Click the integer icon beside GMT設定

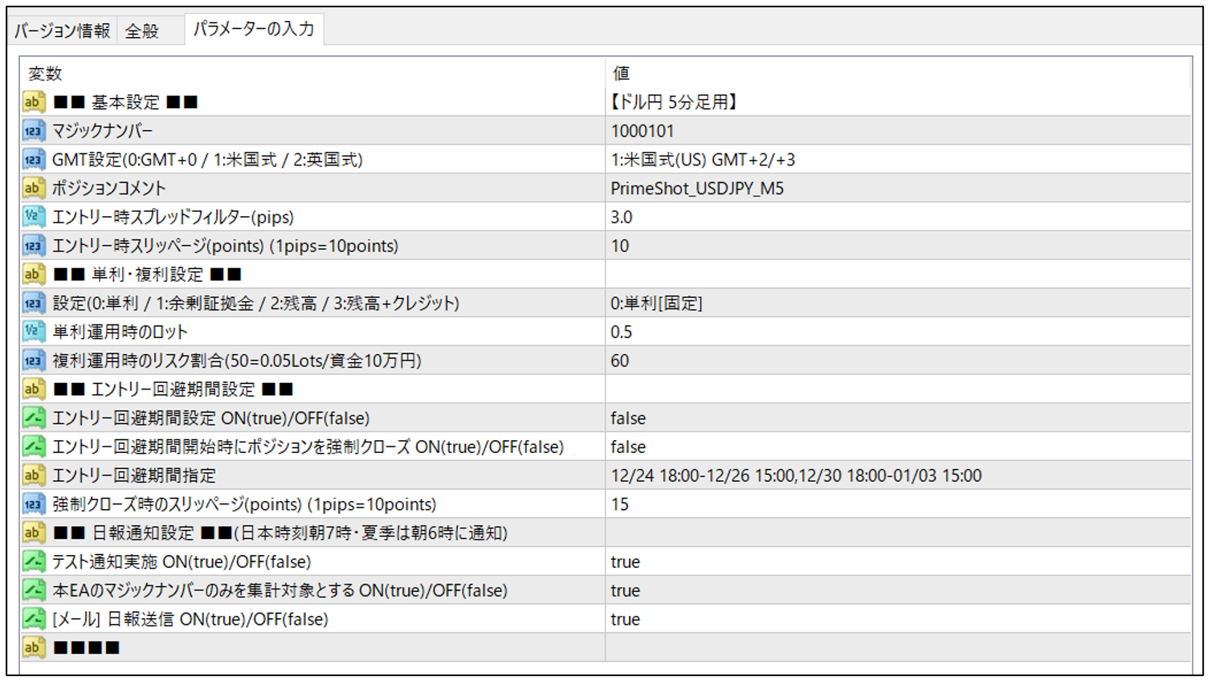pos(33,160)
